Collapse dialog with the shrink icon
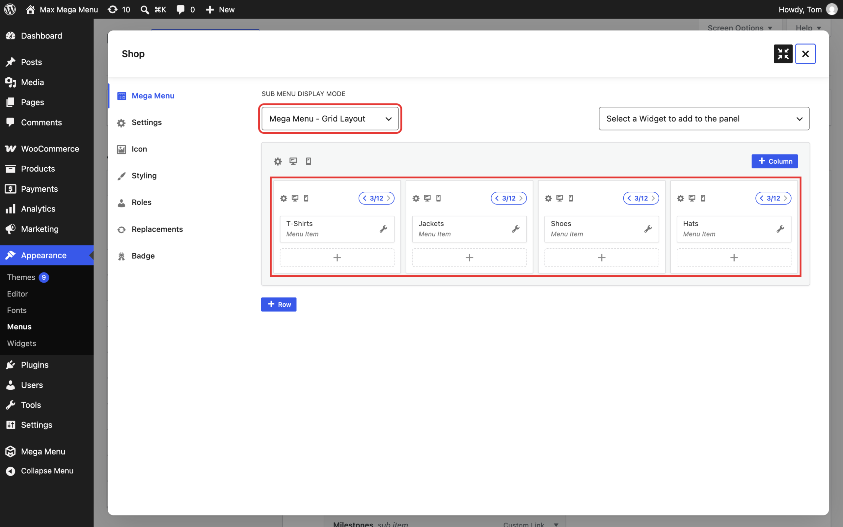Screen dimensions: 843x527 tap(783, 54)
